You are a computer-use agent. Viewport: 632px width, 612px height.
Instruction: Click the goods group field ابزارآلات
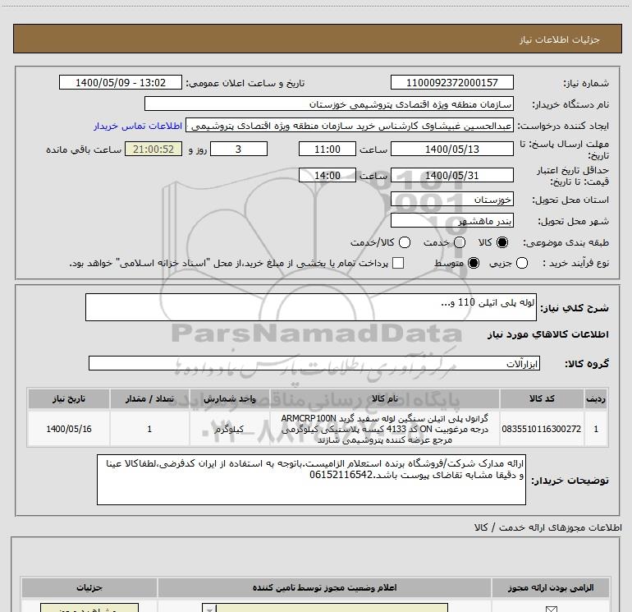click(314, 363)
